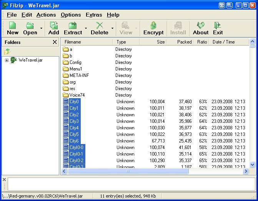Click the Exit toolbar icon
The width and height of the screenshot is (258, 201).
point(217,25)
